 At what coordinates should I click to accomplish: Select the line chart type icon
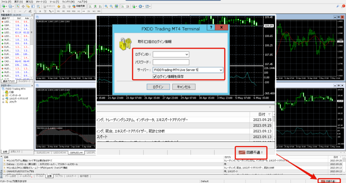click(100, 6)
